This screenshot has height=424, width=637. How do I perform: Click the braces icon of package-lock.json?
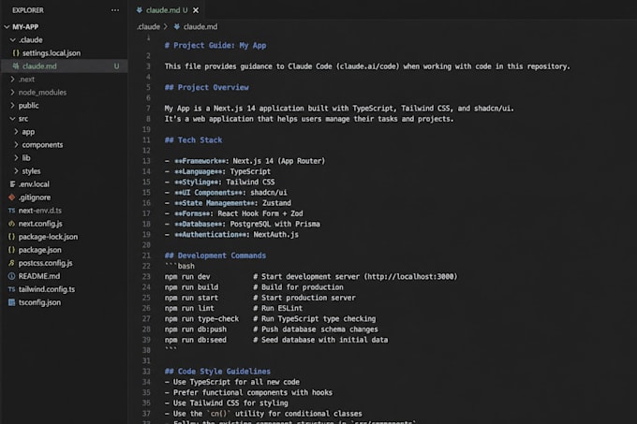point(12,237)
